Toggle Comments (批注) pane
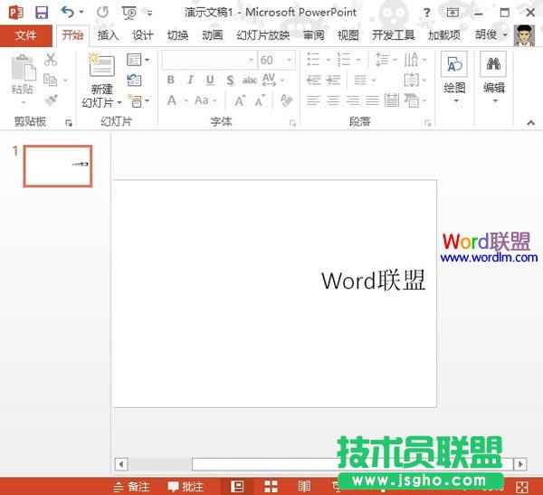The image size is (543, 495). 186,487
